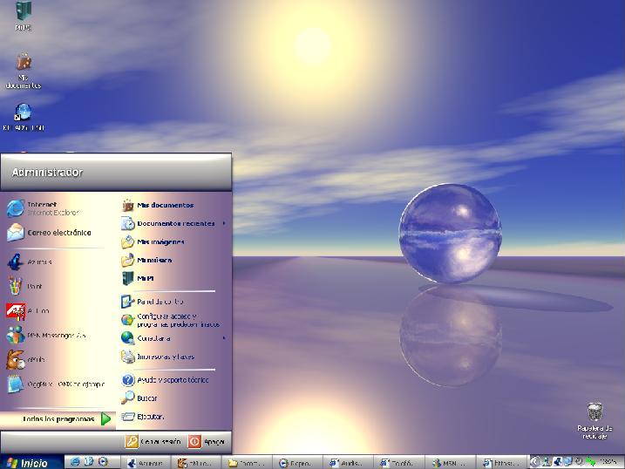Screen dimensions: 625x469
Task: Switch to eMule window in the taskbar
Action: pos(196,463)
